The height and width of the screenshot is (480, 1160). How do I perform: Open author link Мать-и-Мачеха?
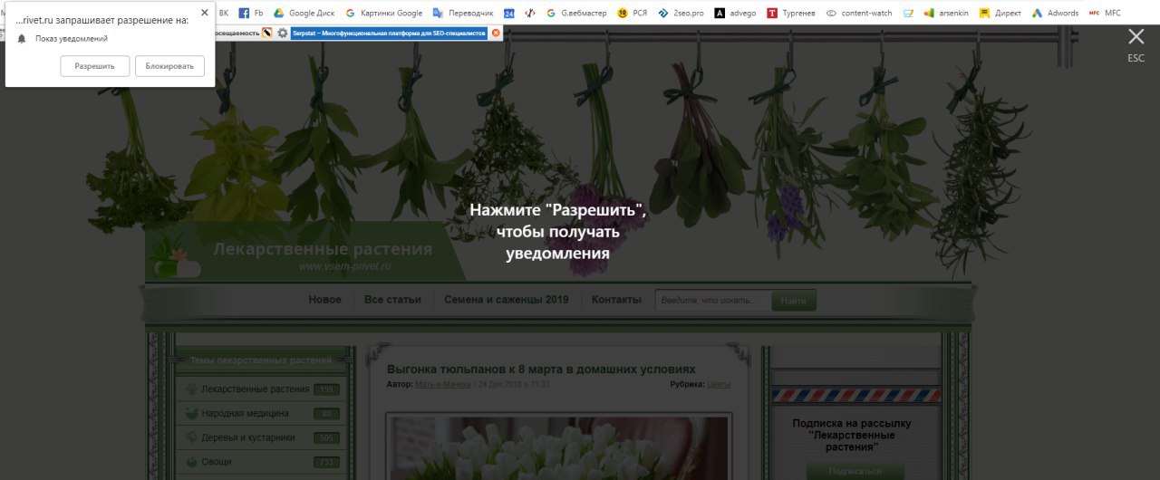443,384
